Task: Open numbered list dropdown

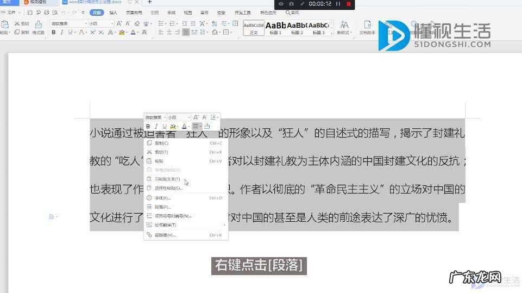Action: 177,24
